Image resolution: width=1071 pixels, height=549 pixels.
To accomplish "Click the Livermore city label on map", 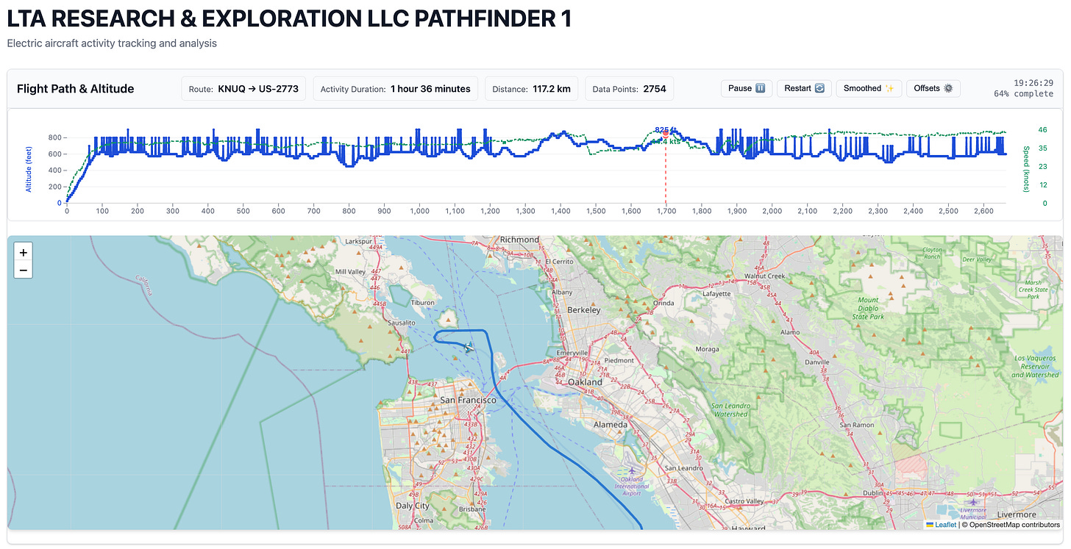I will click(1017, 514).
